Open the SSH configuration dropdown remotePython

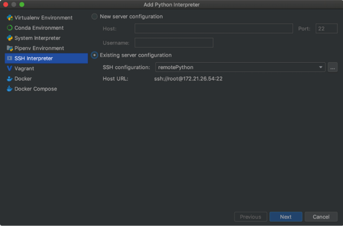point(240,67)
